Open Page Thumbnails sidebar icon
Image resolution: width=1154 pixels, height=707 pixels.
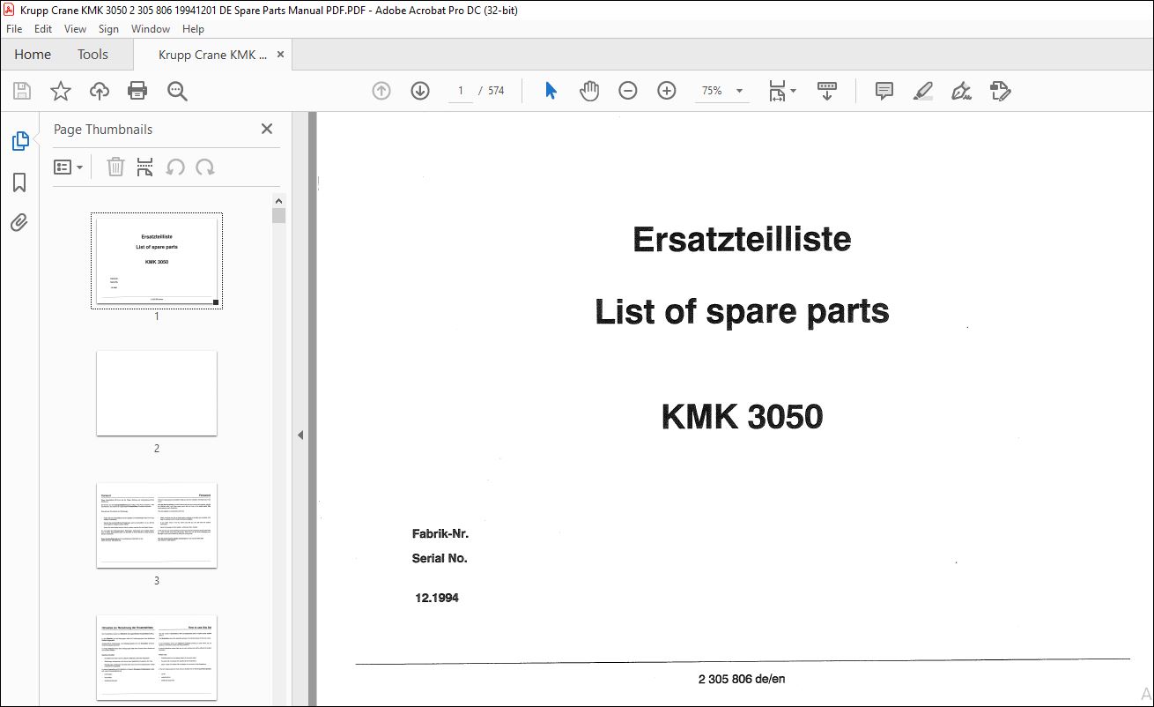point(19,141)
